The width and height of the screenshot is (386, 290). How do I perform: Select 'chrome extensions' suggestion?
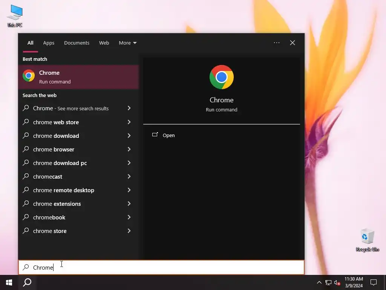point(78,204)
